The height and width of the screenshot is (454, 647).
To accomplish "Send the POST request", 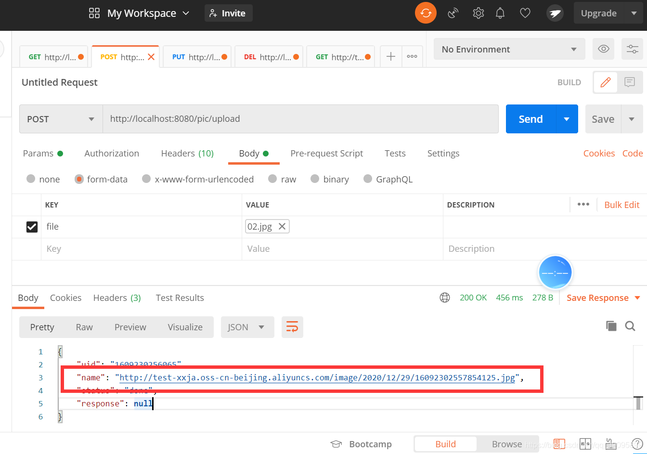I will click(x=531, y=119).
